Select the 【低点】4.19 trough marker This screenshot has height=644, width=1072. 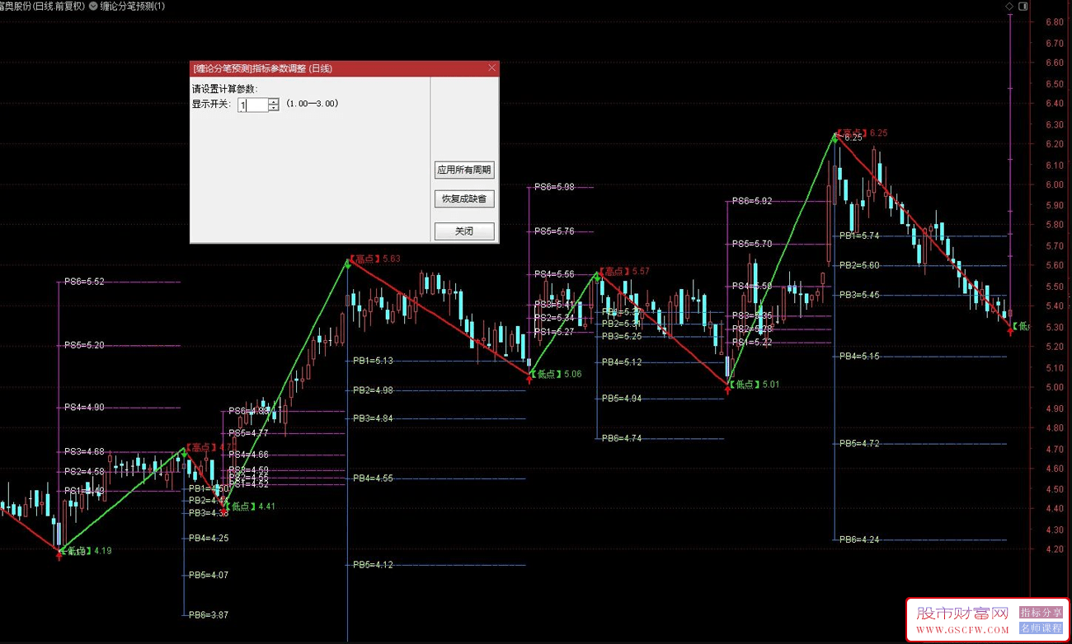[x=86, y=550]
